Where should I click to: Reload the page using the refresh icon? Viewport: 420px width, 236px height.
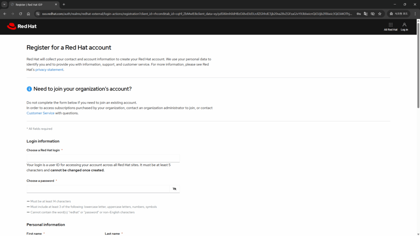(x=21, y=14)
